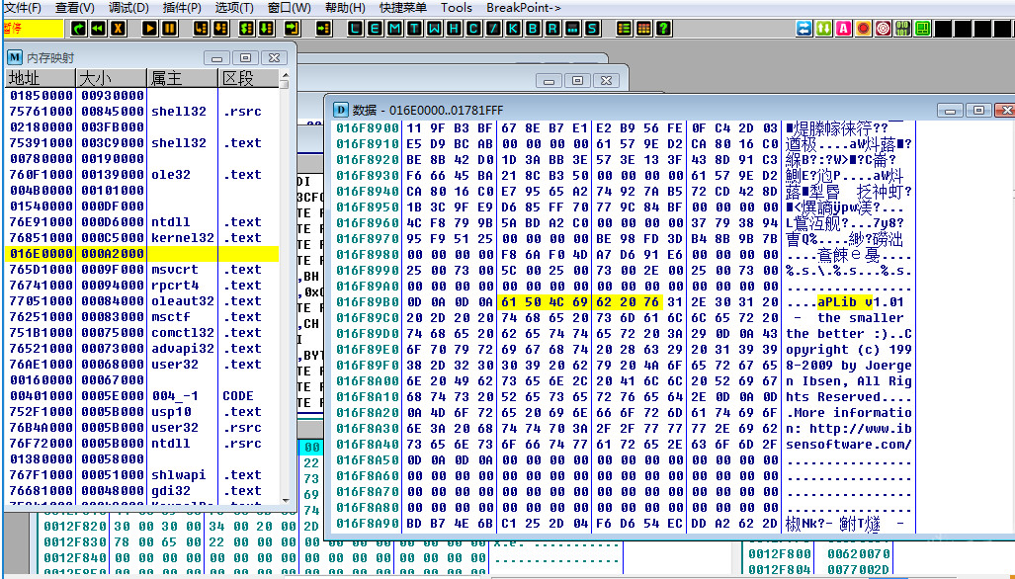Click the orange Step Into icon
Viewport: 1015px width, 579px height.
point(202,29)
